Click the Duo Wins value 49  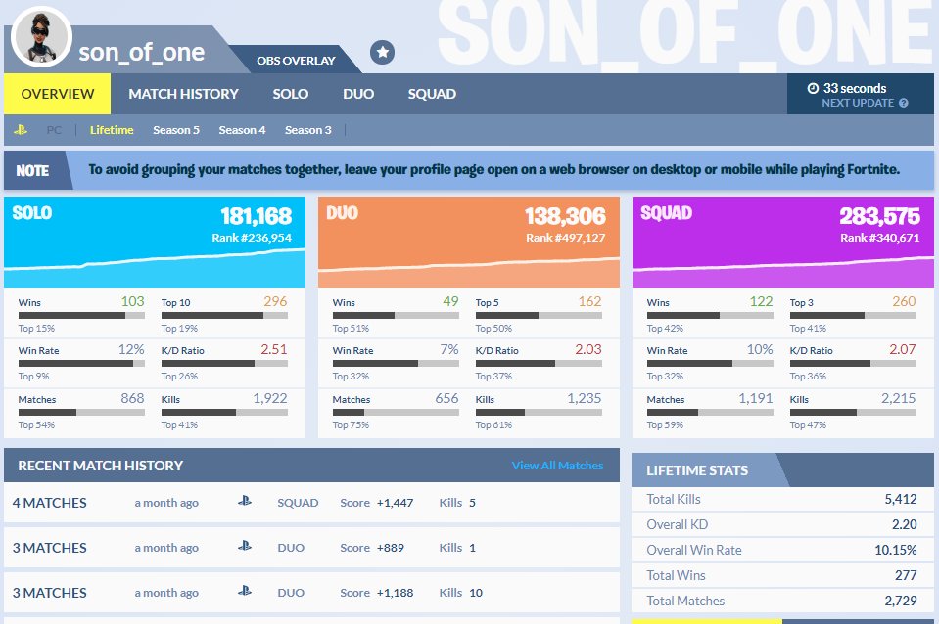pos(450,301)
